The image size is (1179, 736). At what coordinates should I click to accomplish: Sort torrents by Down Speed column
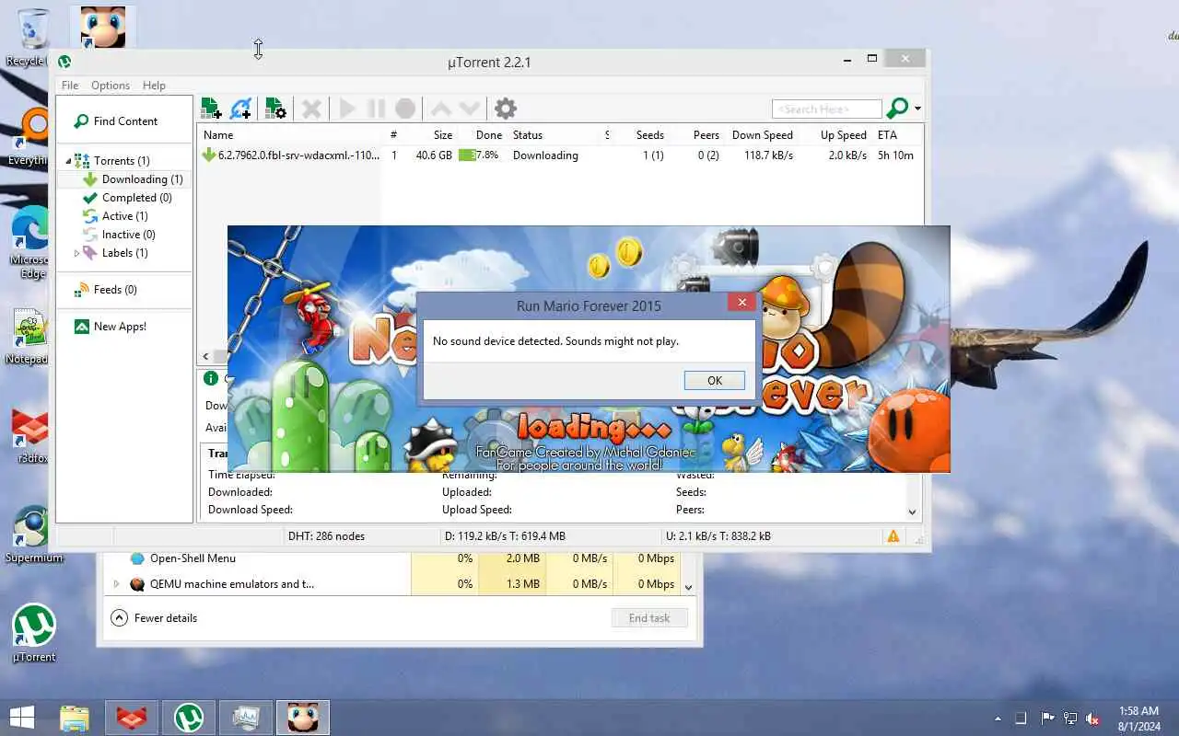point(763,135)
